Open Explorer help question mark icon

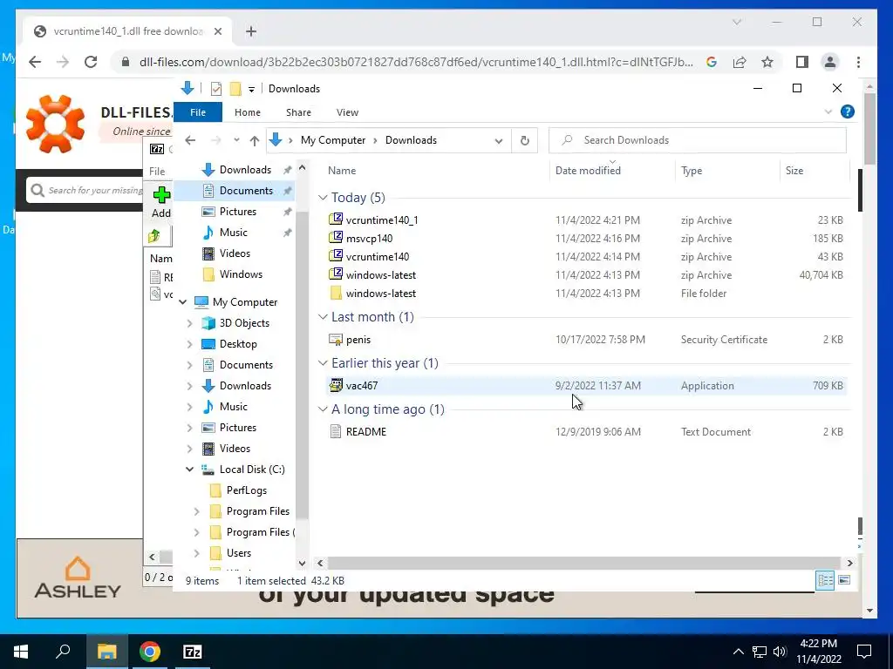pyautogui.click(x=848, y=111)
